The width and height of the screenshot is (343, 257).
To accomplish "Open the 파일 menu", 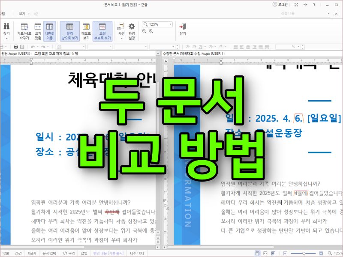I will 3,13.
